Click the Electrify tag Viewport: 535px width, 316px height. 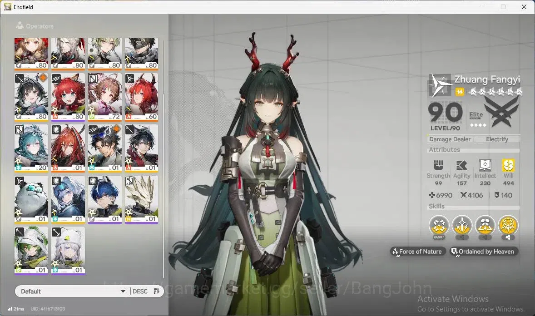[x=497, y=139]
